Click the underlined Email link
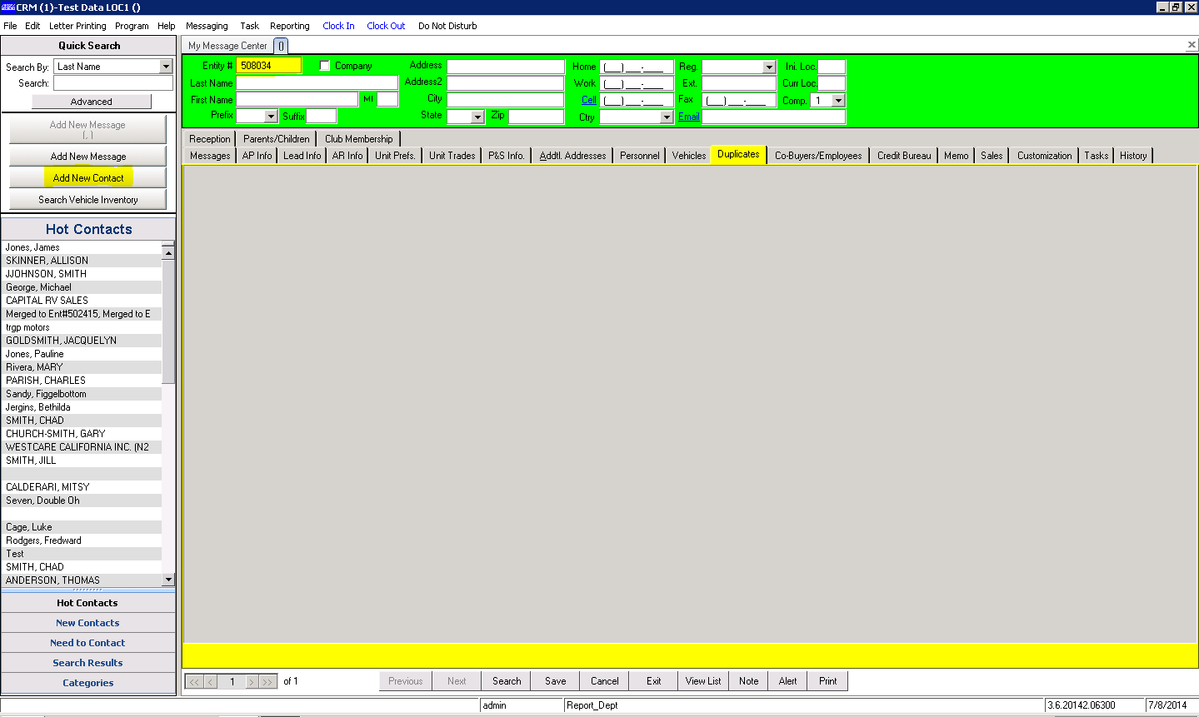The height and width of the screenshot is (717, 1199). [688, 117]
